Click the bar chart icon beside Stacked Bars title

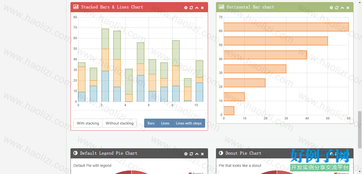pos(76,7)
